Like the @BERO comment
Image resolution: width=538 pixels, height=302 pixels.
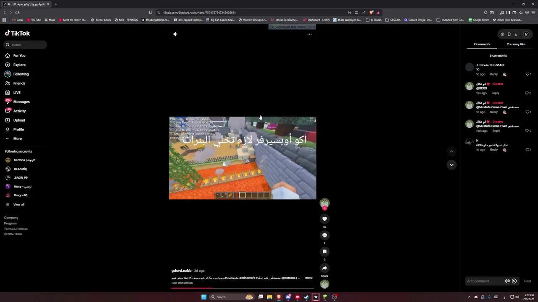(x=527, y=93)
